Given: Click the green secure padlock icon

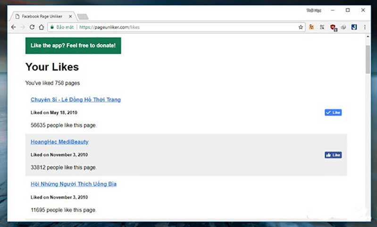Looking at the screenshot, I should [x=52, y=27].
